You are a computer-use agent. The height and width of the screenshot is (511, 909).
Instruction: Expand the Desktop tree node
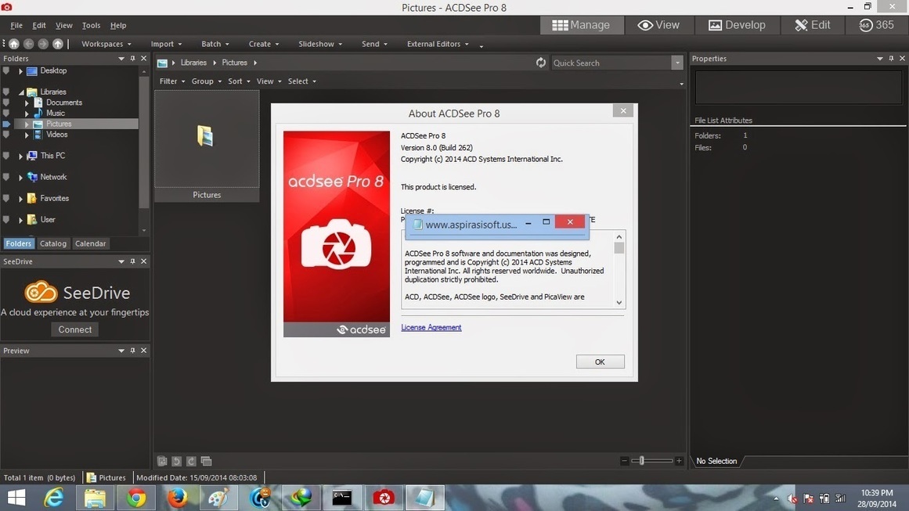[x=21, y=71]
